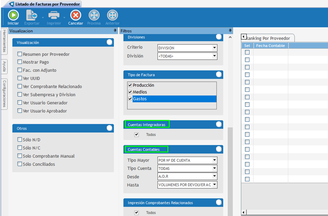Click the Anterior navigation icon
The width and height of the screenshot is (328, 216).
click(112, 16)
